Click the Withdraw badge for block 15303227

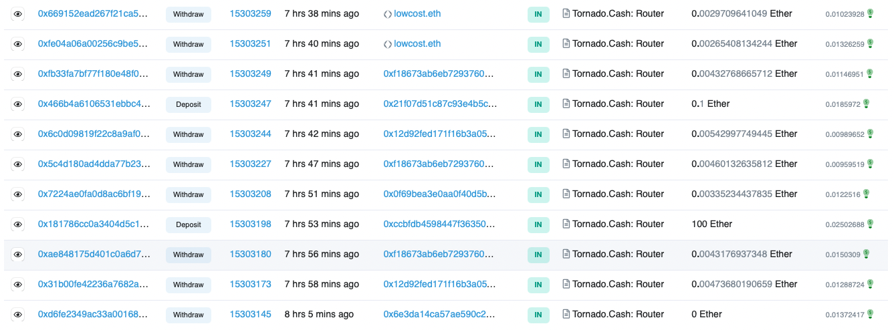point(189,165)
